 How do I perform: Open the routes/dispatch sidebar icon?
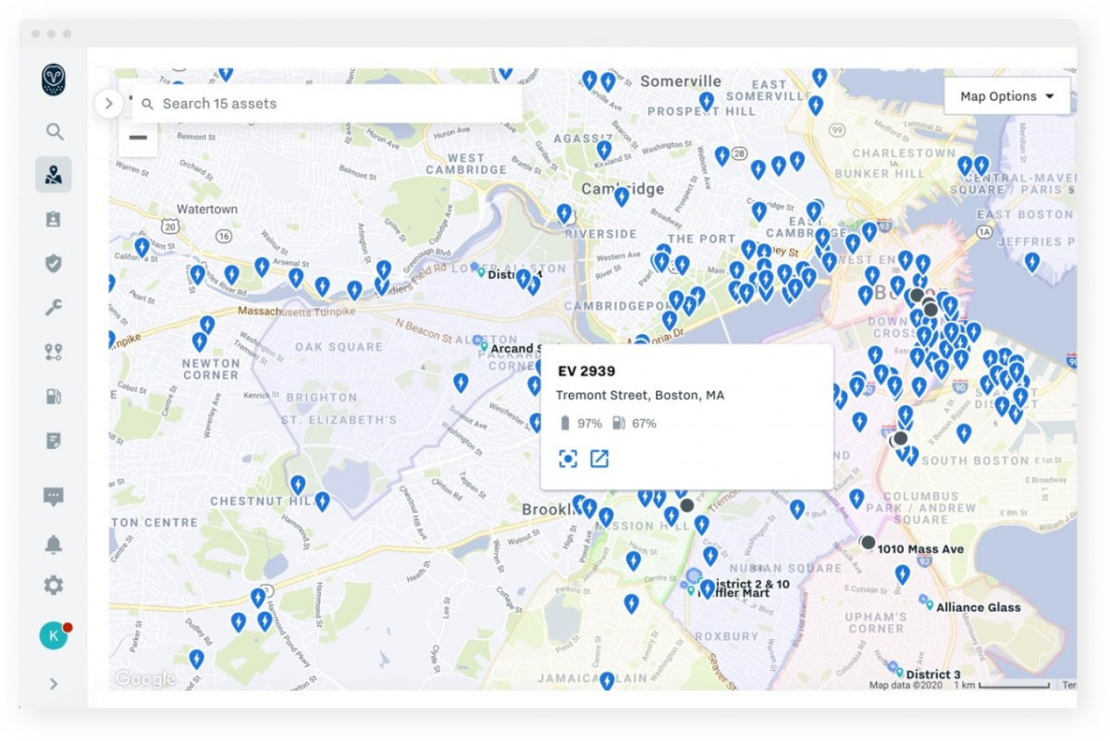click(x=54, y=352)
